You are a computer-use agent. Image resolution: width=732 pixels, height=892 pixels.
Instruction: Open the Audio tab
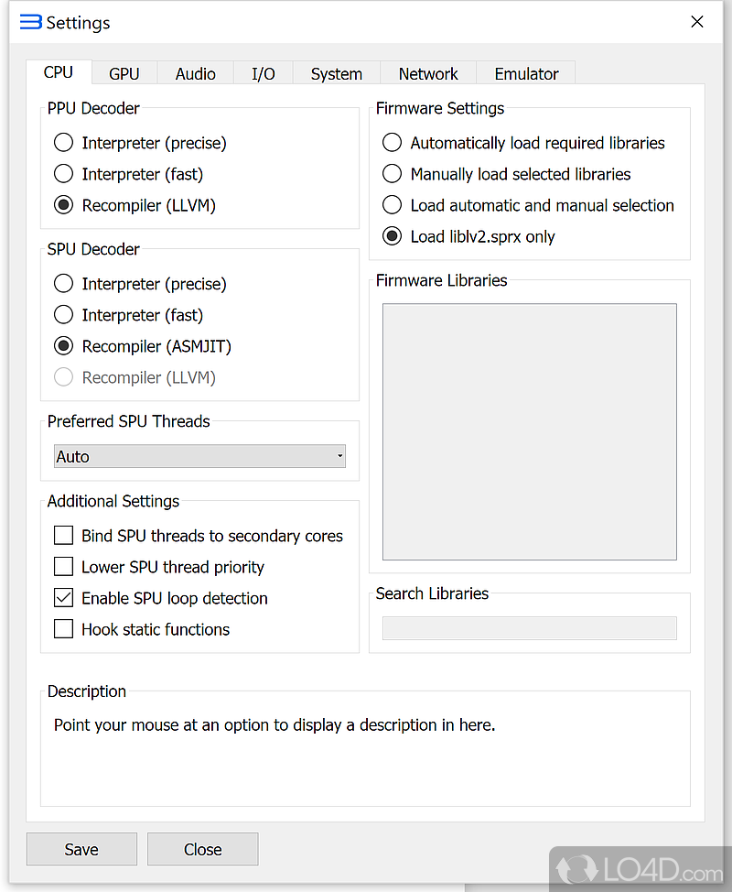tap(196, 74)
